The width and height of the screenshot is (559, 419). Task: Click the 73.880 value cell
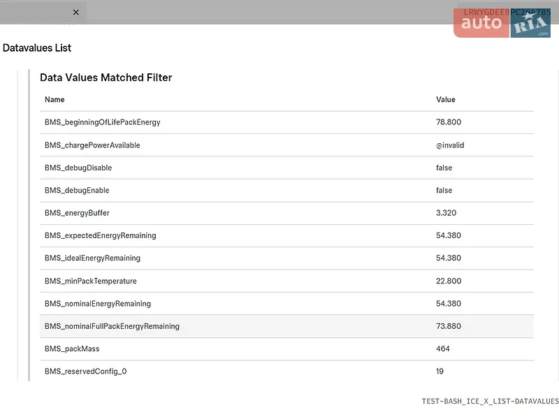pyautogui.click(x=449, y=326)
